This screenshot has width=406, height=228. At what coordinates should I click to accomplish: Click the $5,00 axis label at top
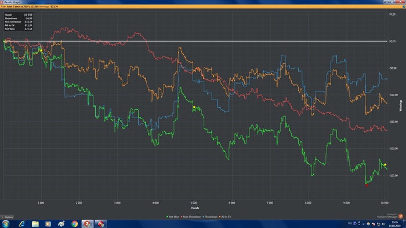(392, 14)
